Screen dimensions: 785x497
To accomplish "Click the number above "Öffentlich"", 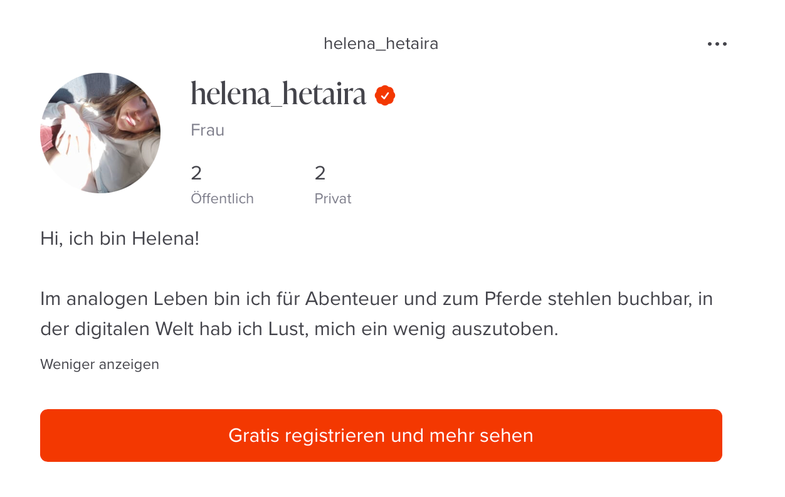I will tap(196, 173).
